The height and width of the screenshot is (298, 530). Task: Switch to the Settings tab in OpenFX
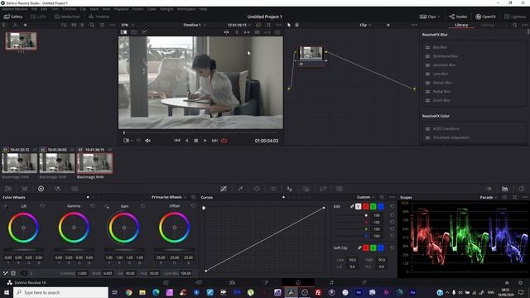[488, 25]
